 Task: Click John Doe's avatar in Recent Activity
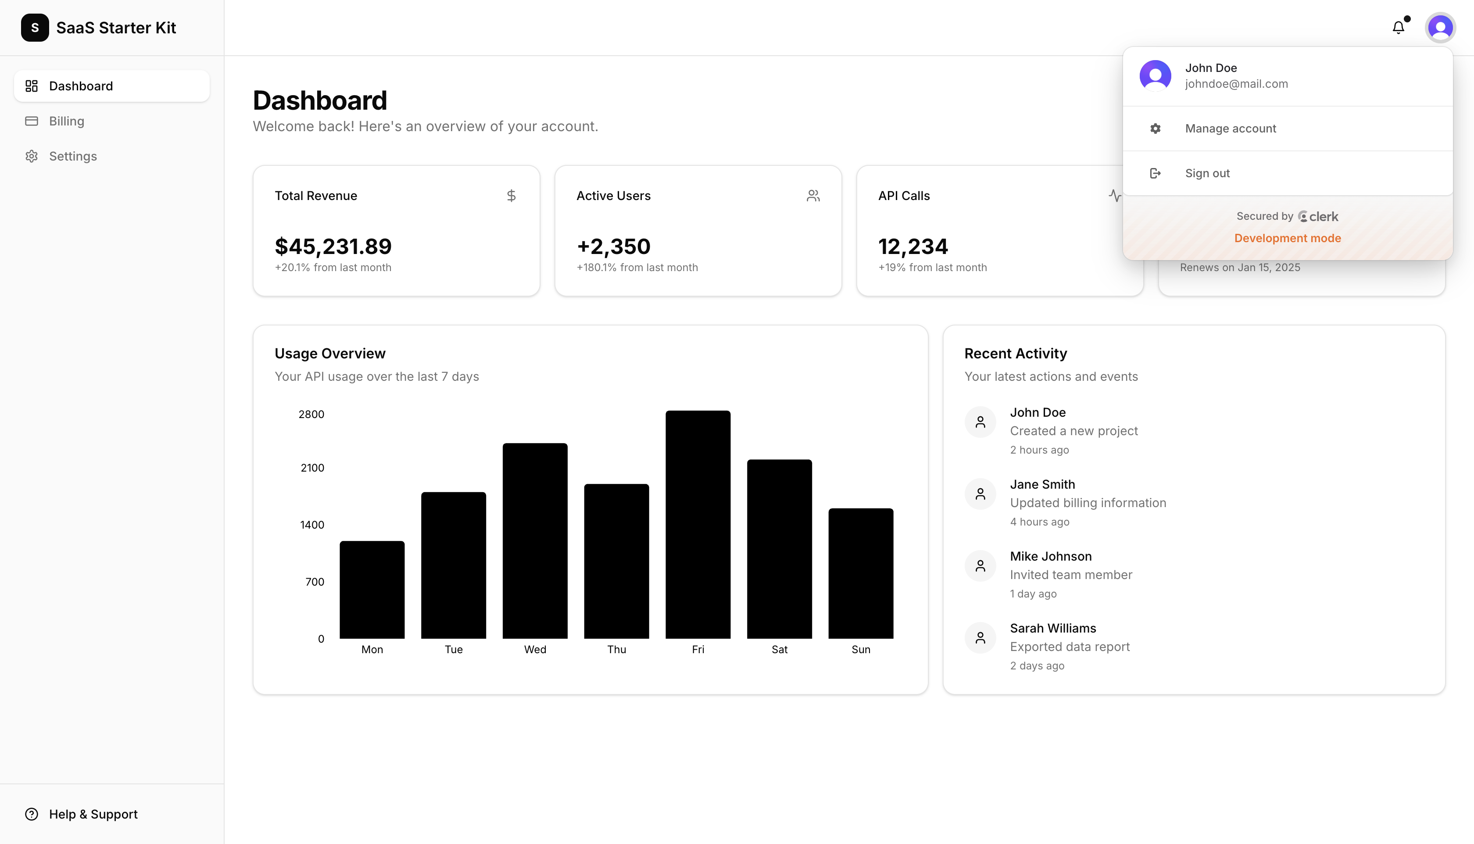(x=980, y=422)
